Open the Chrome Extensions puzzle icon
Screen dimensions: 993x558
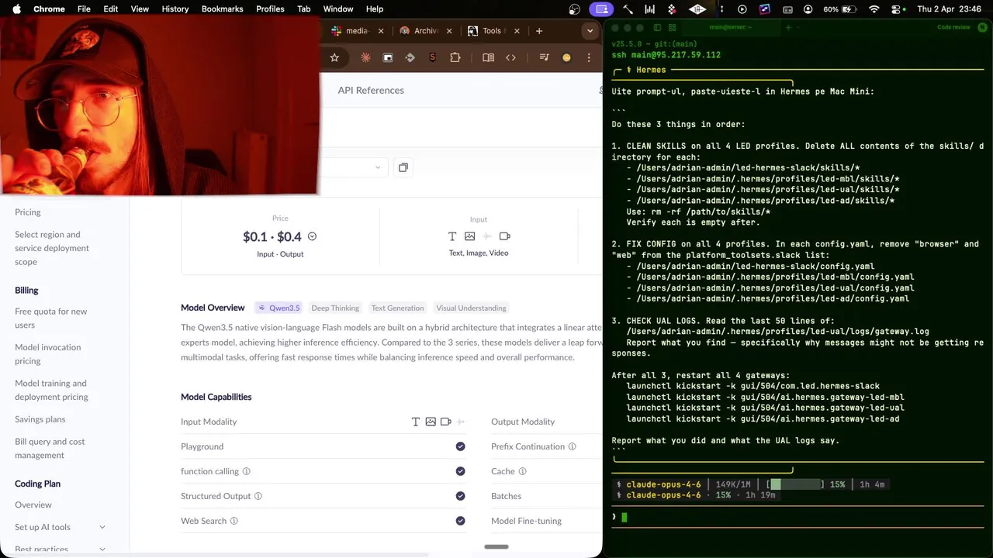point(455,57)
